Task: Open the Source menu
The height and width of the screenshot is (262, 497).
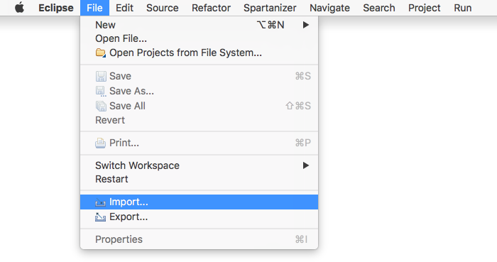Action: point(163,8)
